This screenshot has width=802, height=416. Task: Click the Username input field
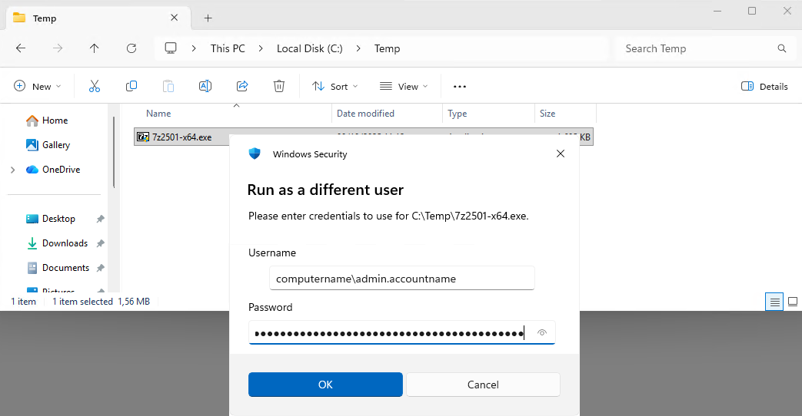[401, 279]
